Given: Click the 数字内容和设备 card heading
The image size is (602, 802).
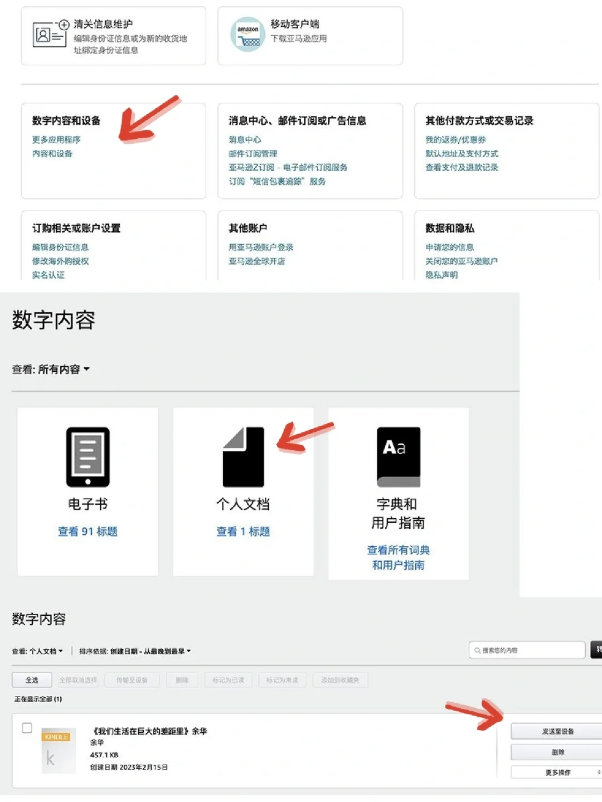Looking at the screenshot, I should (66, 120).
